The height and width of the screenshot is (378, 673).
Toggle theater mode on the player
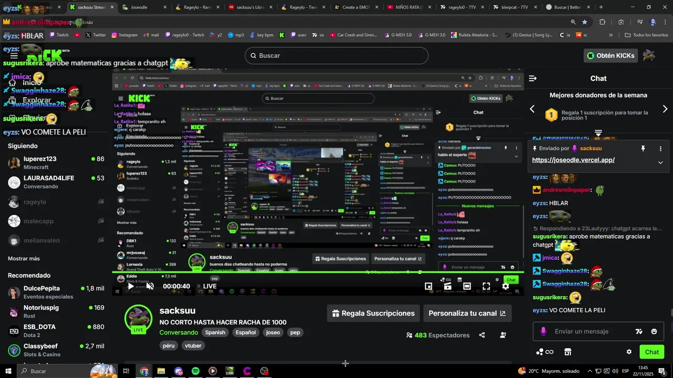pyautogui.click(x=467, y=286)
